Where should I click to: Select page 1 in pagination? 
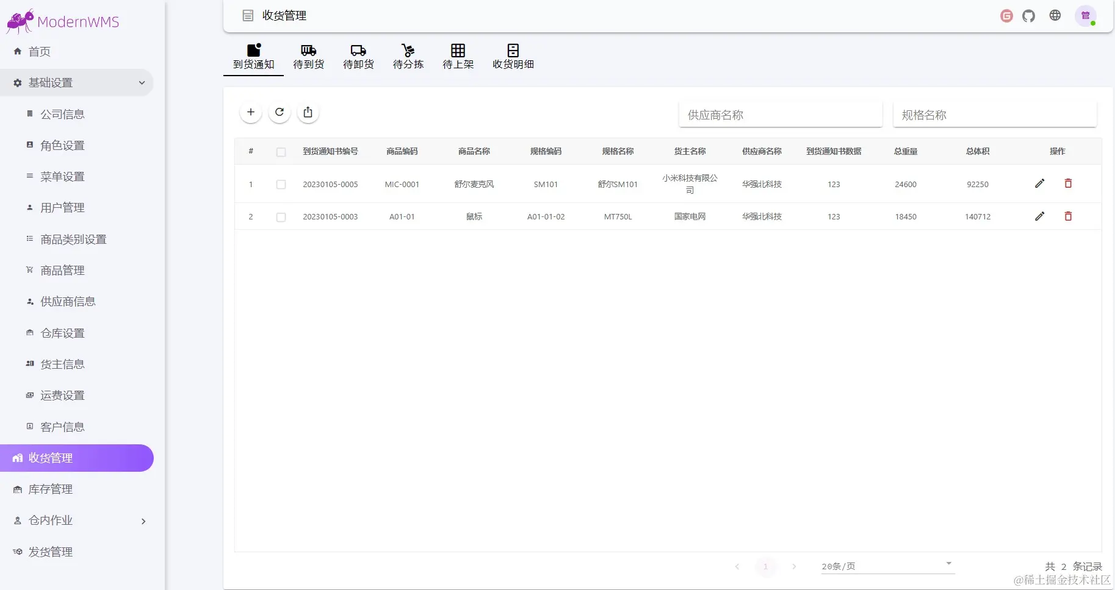click(765, 566)
